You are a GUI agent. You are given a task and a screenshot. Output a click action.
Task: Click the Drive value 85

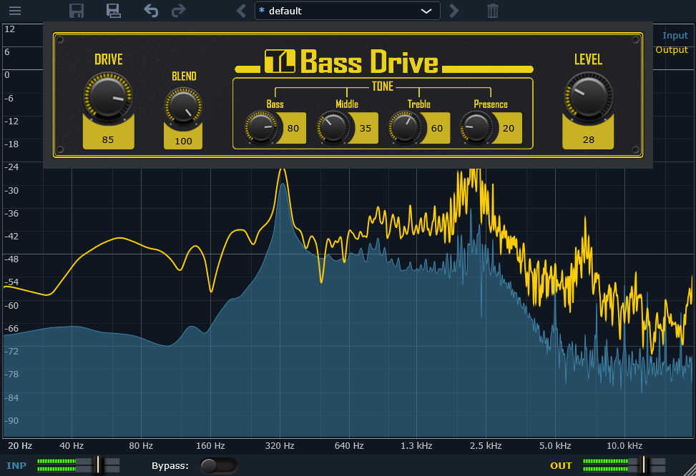(108, 140)
